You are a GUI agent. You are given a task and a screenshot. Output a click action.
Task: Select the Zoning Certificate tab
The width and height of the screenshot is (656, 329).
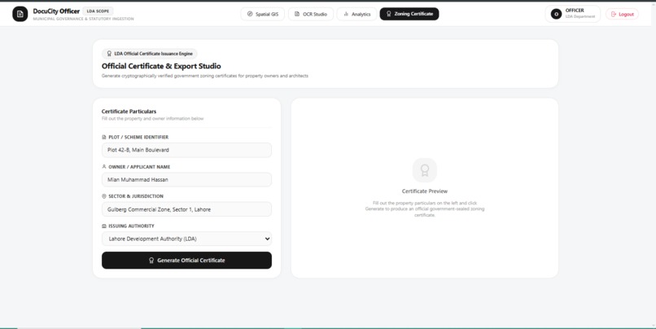pyautogui.click(x=409, y=14)
